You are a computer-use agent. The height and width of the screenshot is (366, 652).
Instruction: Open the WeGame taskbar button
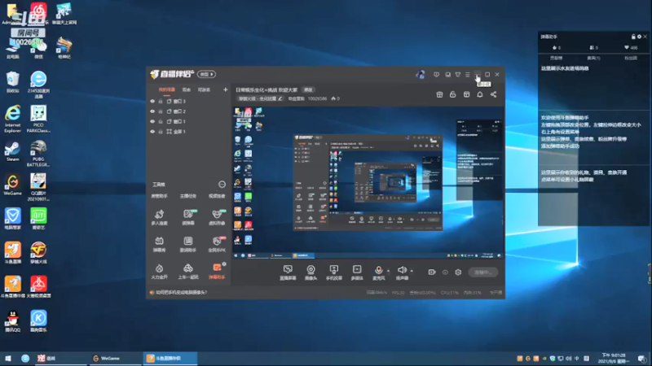pos(115,358)
